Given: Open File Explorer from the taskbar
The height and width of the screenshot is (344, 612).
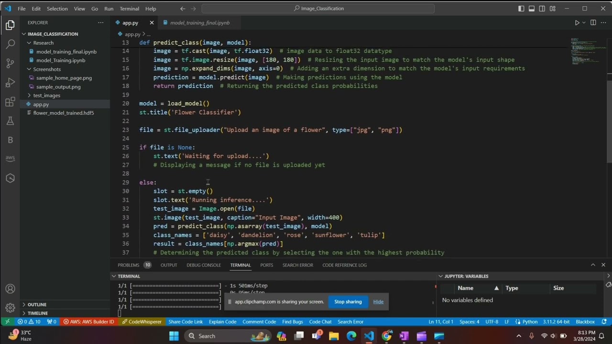Looking at the screenshot, I should click(x=334, y=336).
